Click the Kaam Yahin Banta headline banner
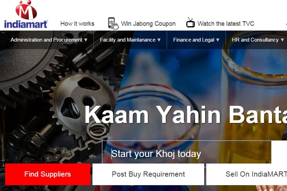Viewport: 287px width, 191px height. pyautogui.click(x=185, y=115)
